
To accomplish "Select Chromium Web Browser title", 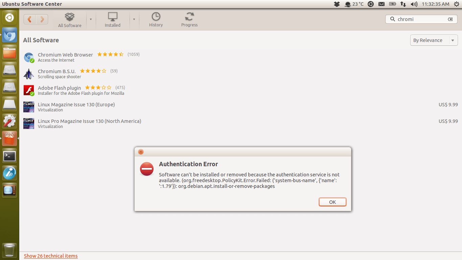I will click(x=65, y=55).
